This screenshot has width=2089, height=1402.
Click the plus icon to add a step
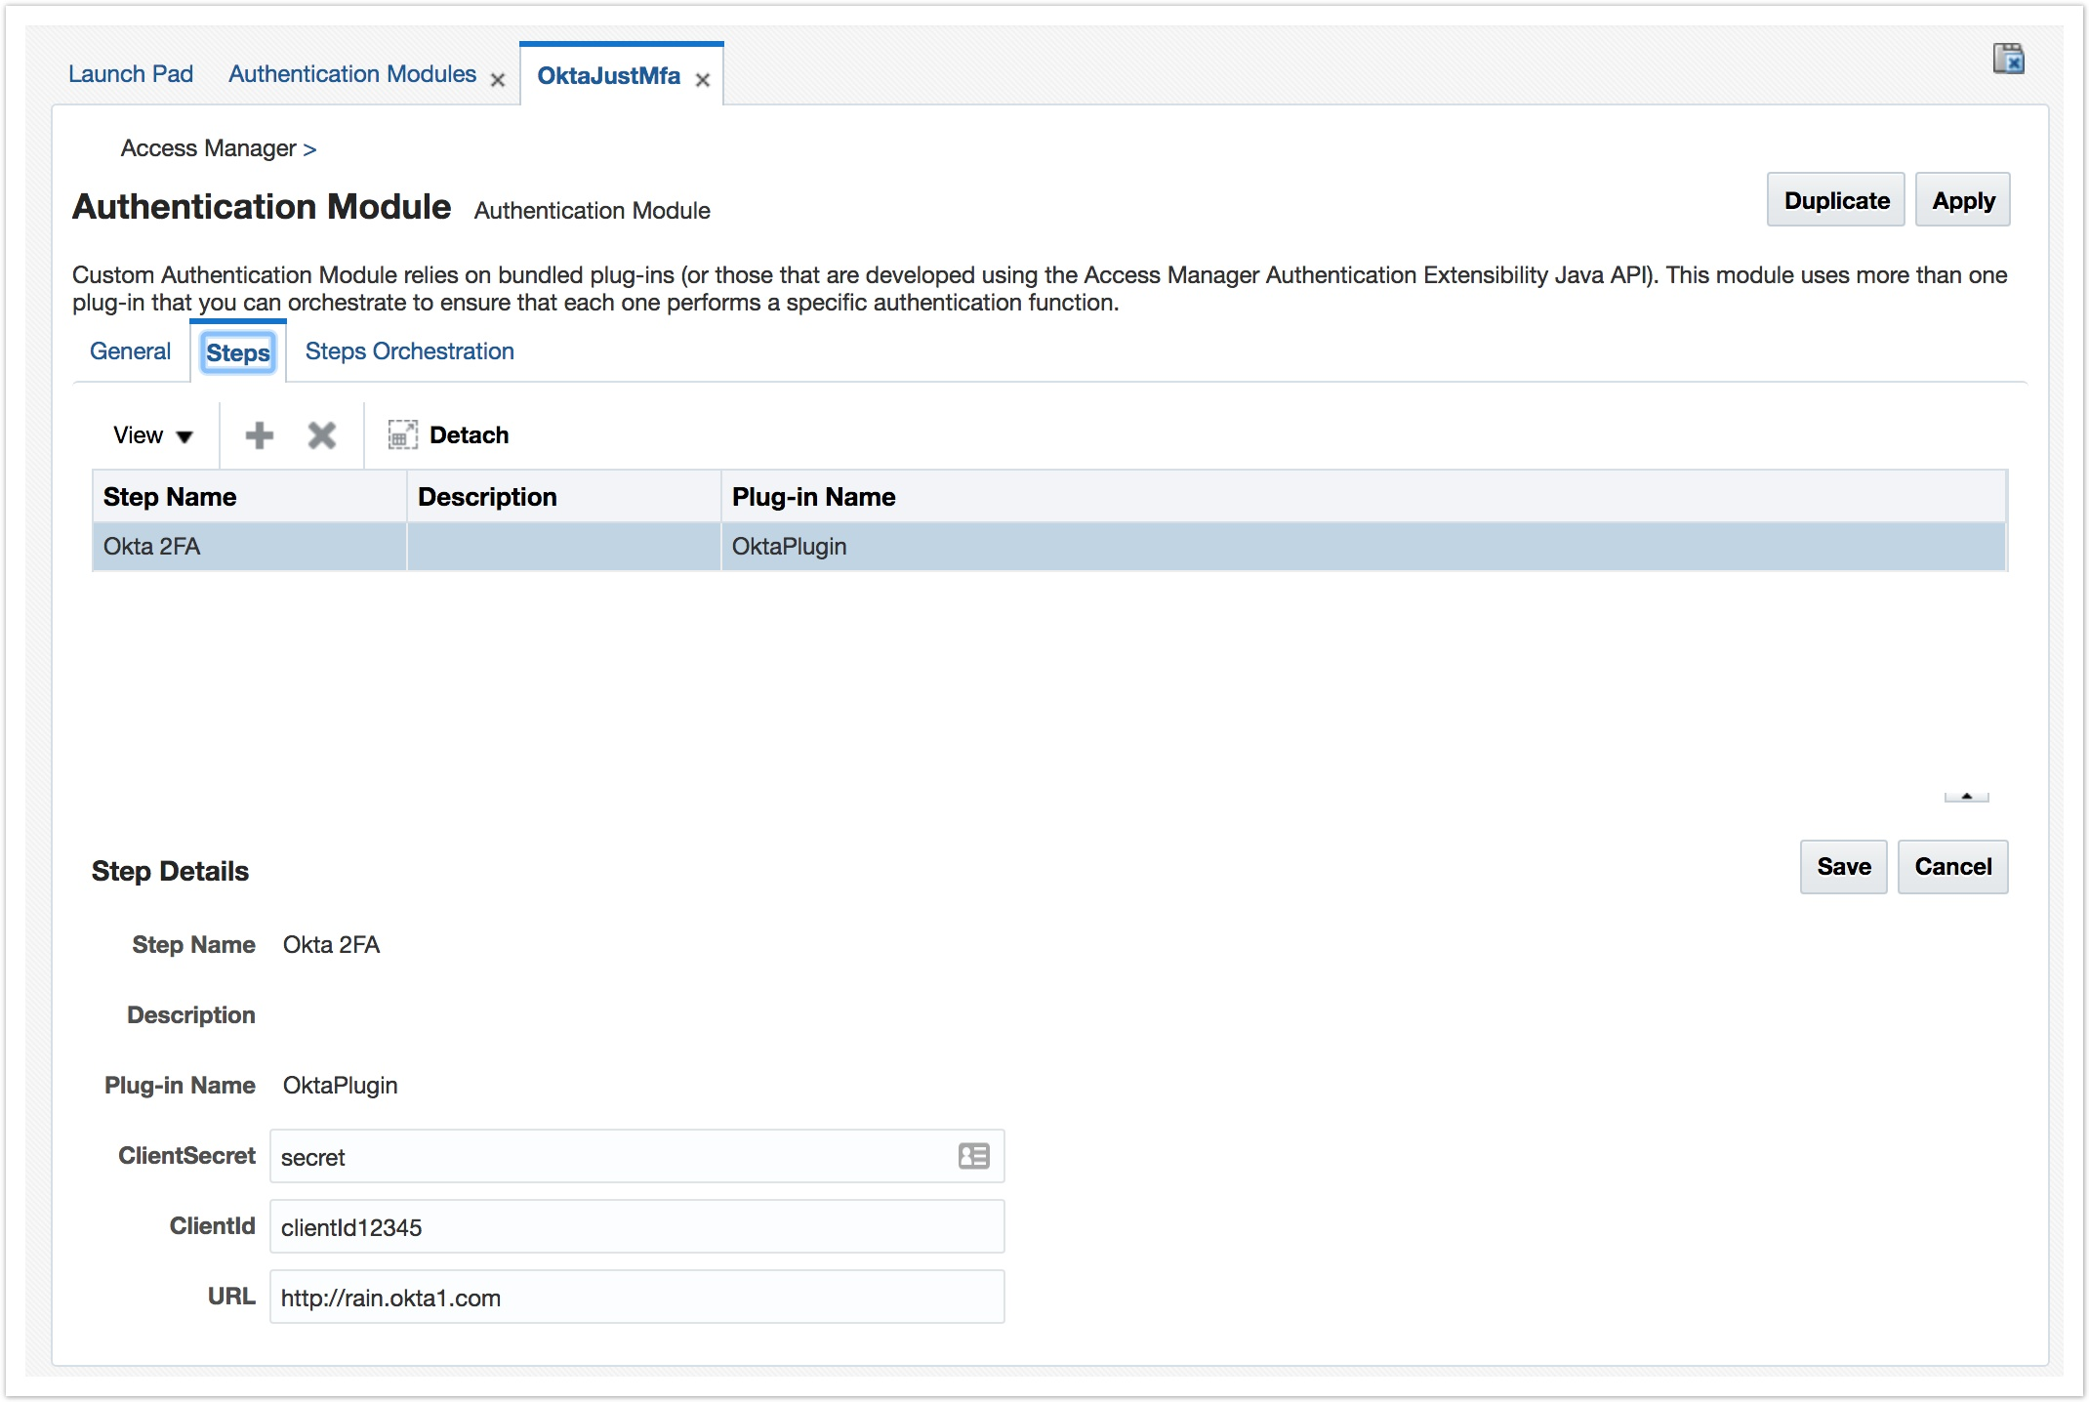[x=259, y=435]
